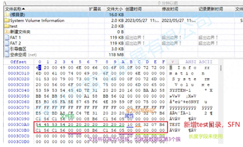Click the 空余空间 free space icon
The image size is (243, 147).
tap(7, 54)
